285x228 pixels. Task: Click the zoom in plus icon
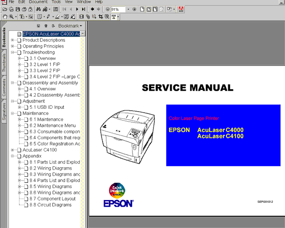pos(134,9)
